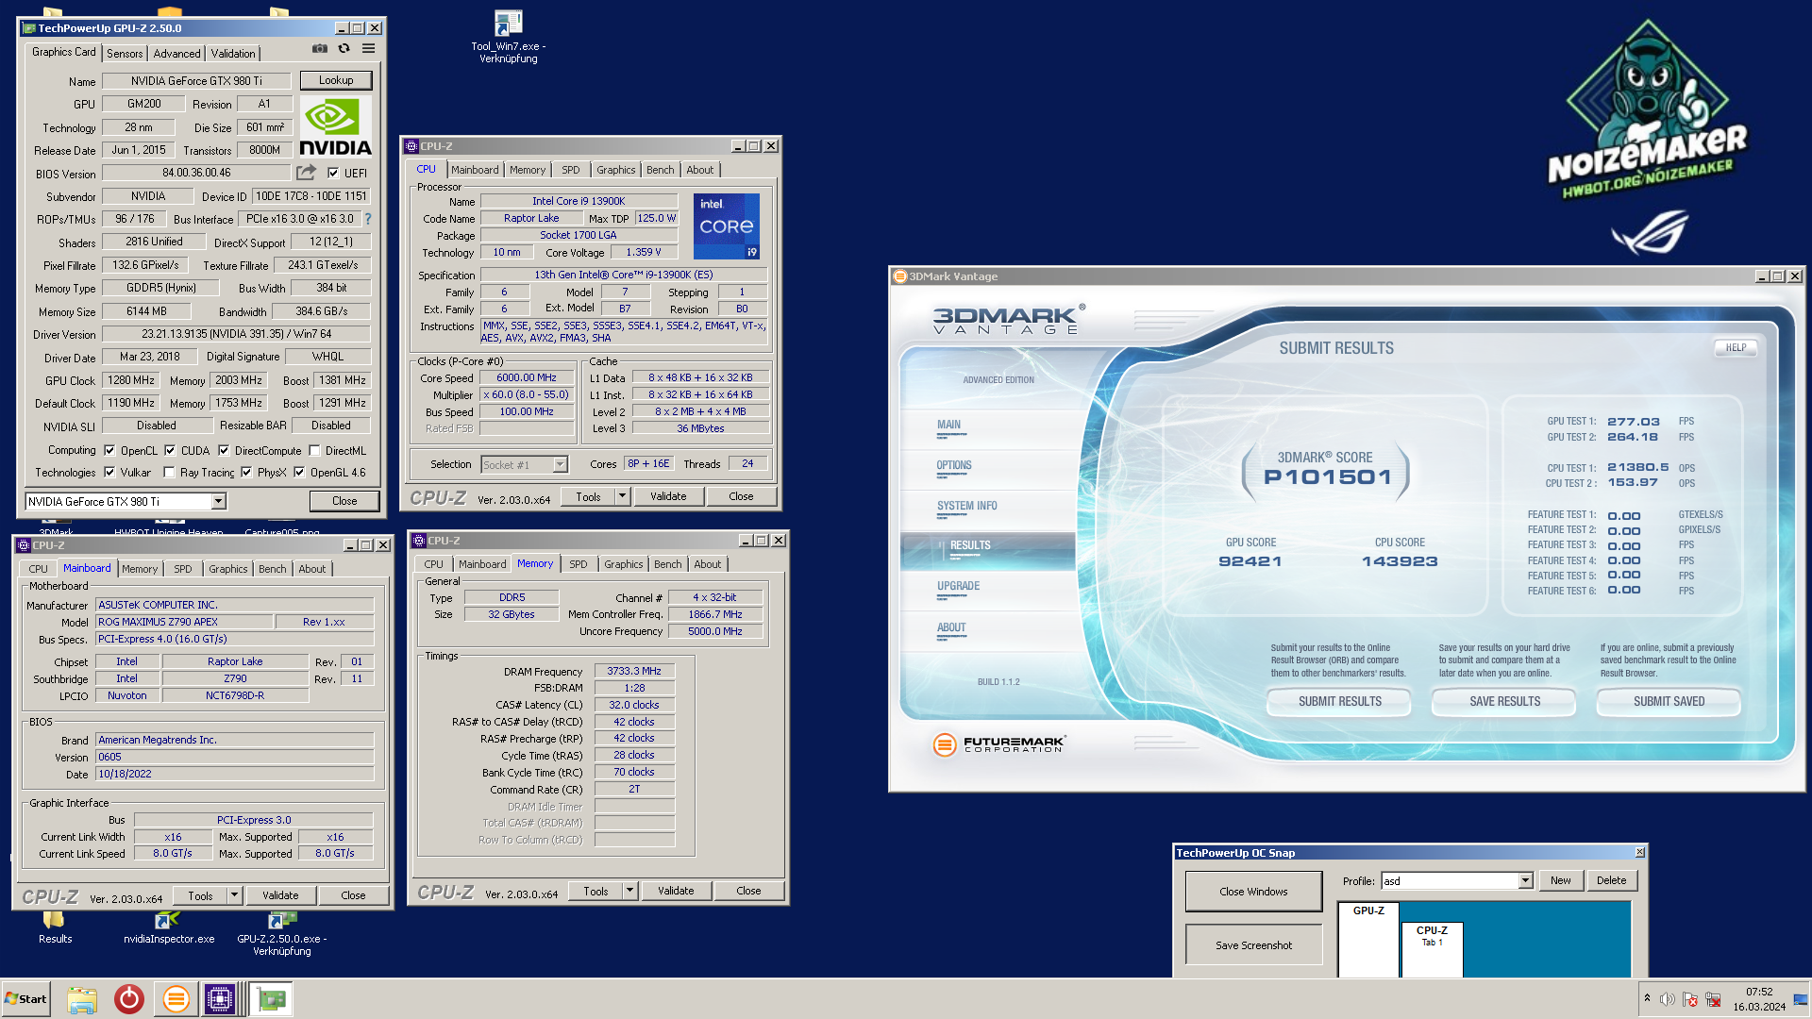This screenshot has width=1812, height=1019.
Task: Enable the Ray Tracing checkbox
Action: (169, 472)
